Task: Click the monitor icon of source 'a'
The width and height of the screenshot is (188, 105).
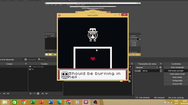Action: pyautogui.click(x=30, y=69)
